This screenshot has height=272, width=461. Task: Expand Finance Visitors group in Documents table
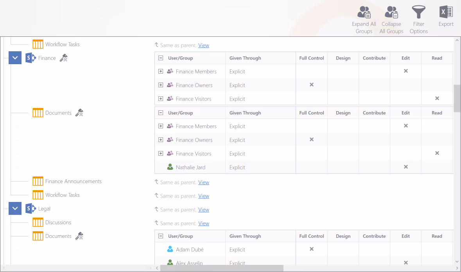(161, 153)
